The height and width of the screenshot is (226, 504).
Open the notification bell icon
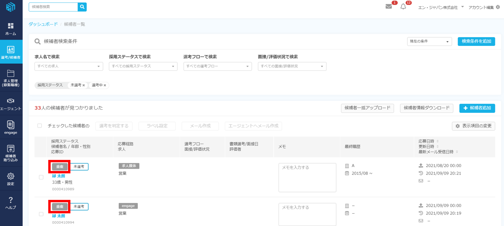pyautogui.click(x=403, y=7)
